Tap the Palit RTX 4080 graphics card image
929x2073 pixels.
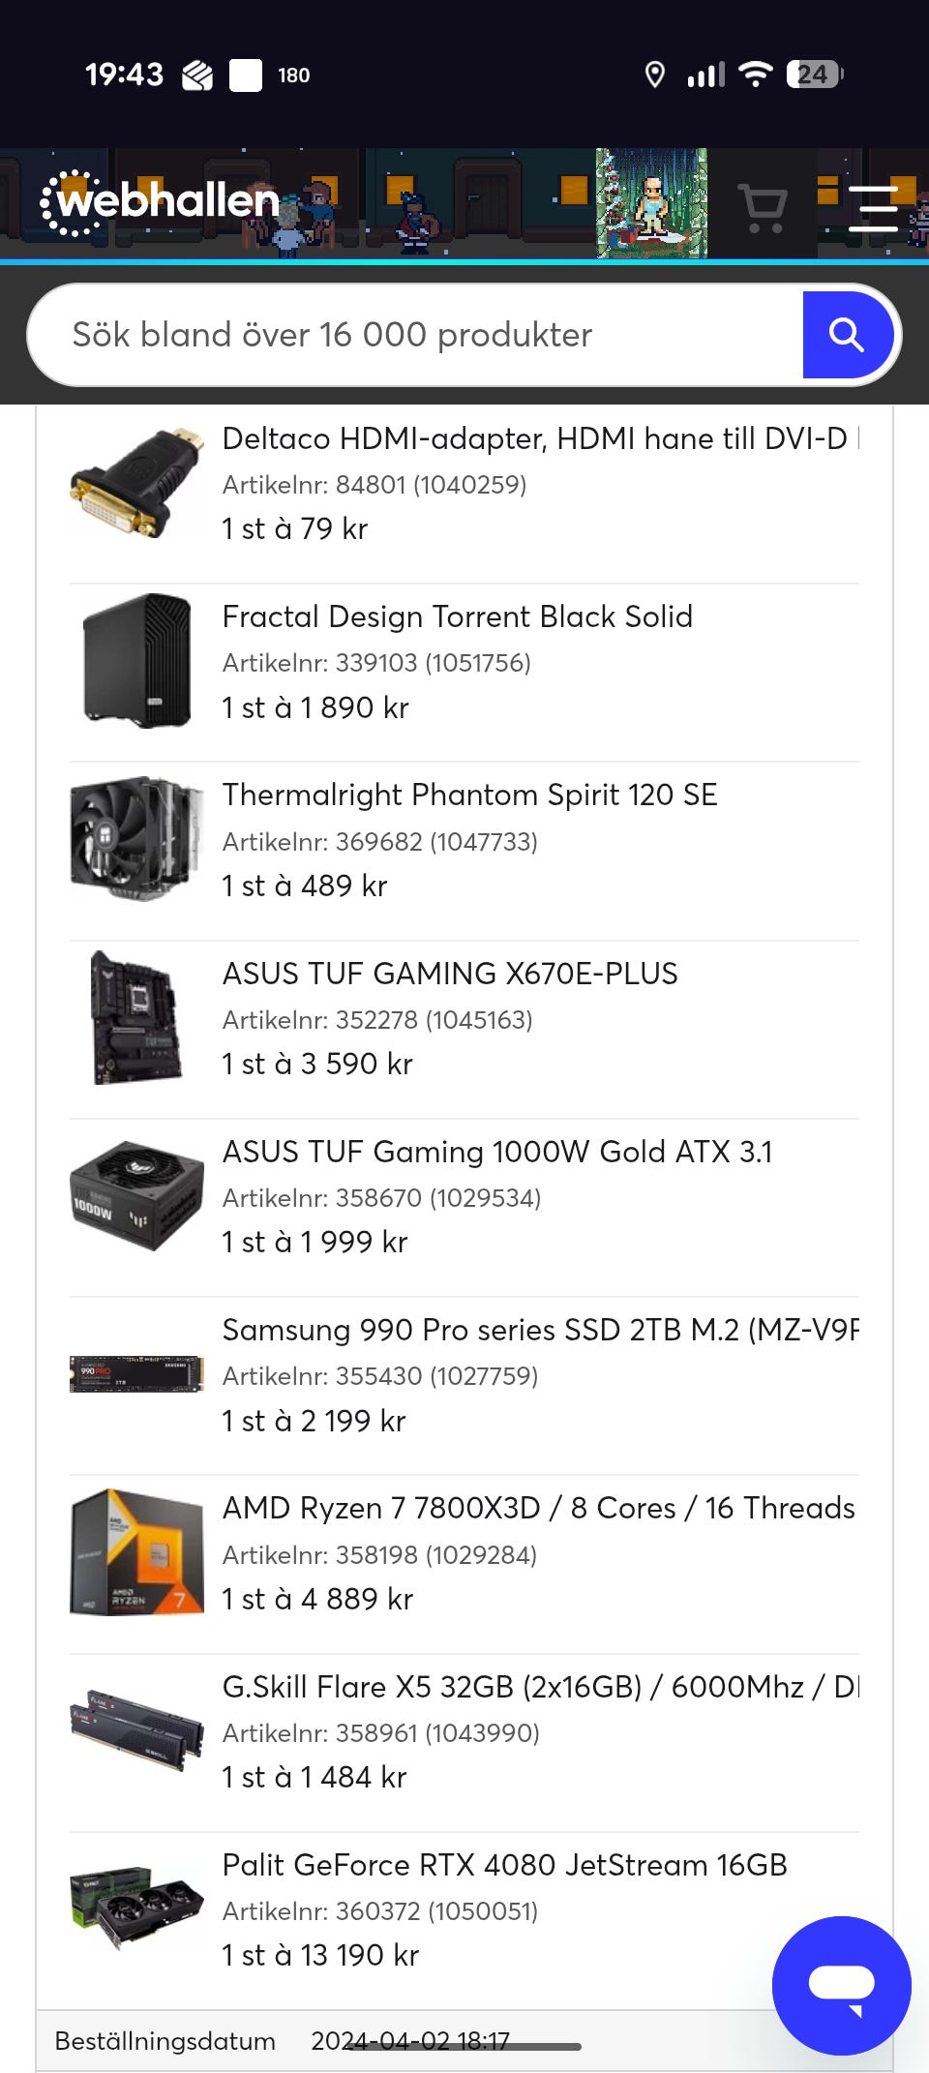point(137,1908)
